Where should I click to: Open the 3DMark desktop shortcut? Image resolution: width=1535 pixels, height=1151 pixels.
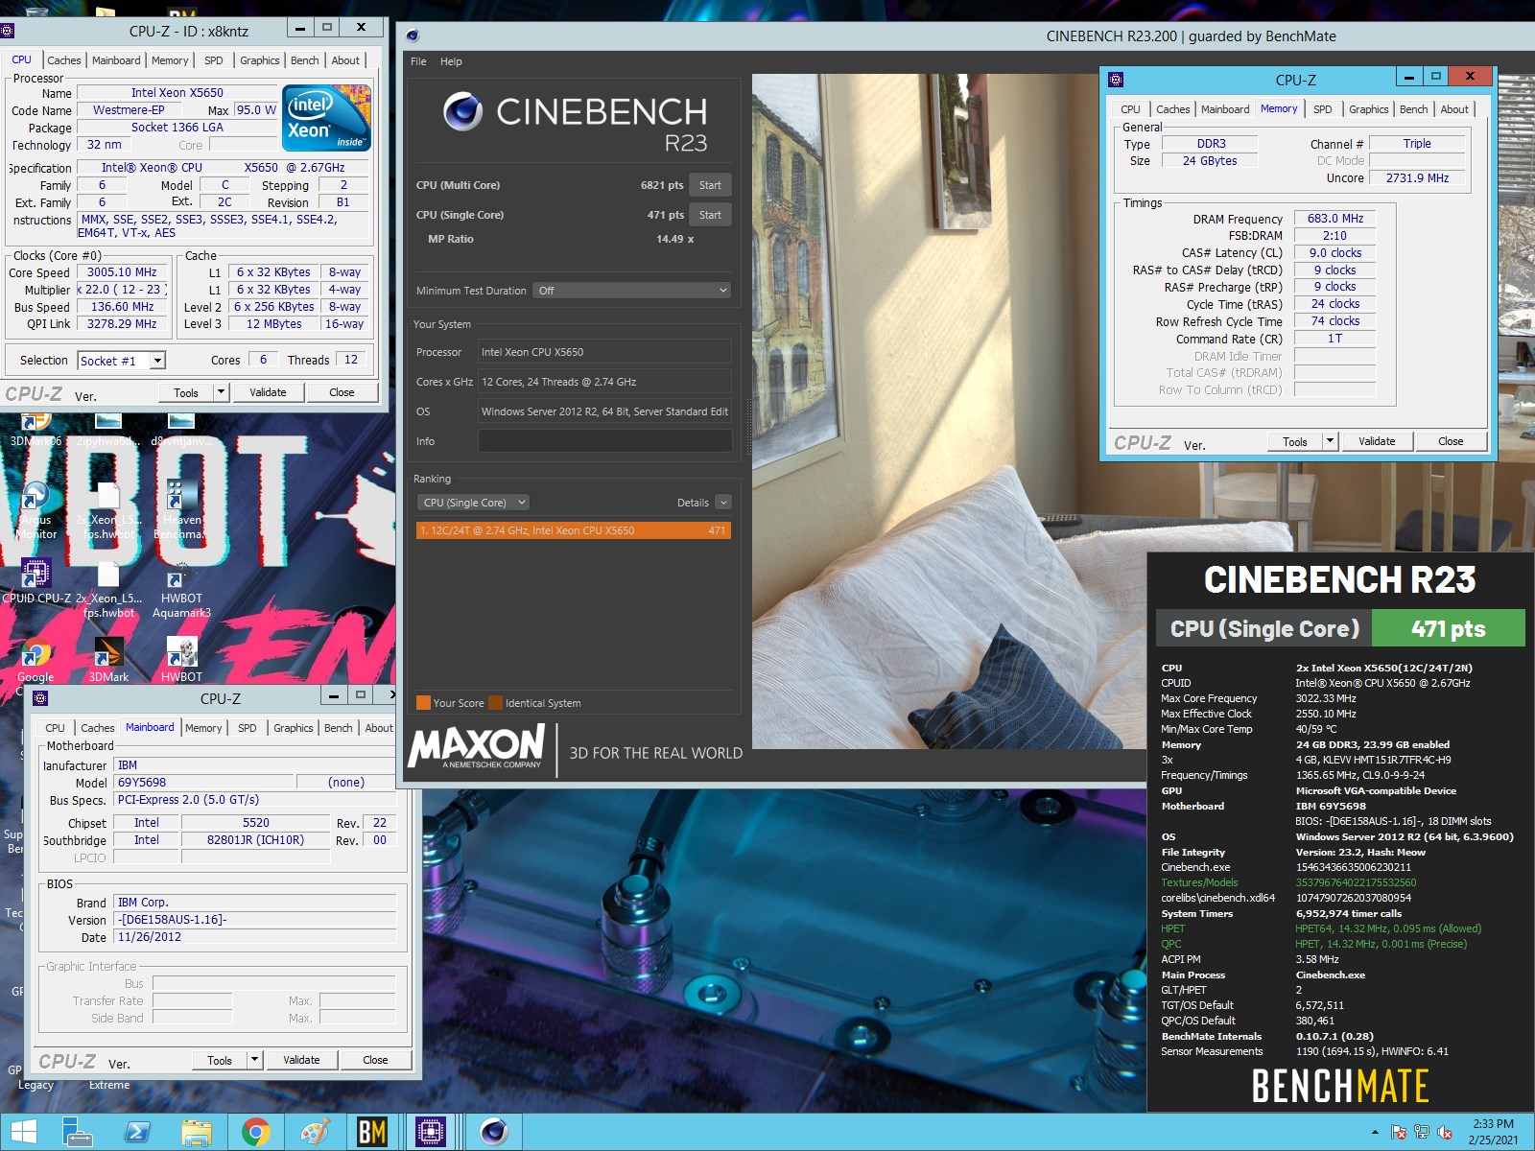pos(108,661)
